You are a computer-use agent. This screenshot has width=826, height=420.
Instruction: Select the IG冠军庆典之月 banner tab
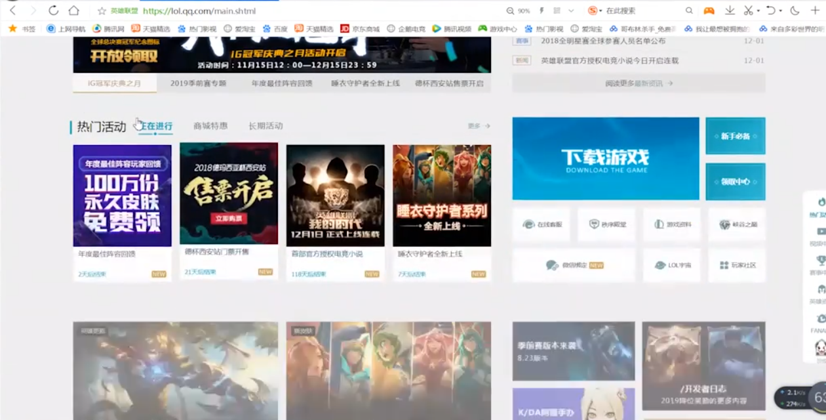[115, 83]
